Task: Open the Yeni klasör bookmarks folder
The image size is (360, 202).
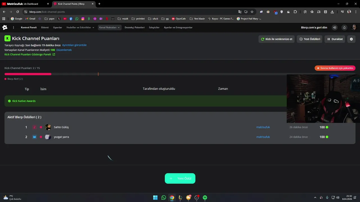Action: point(197,19)
